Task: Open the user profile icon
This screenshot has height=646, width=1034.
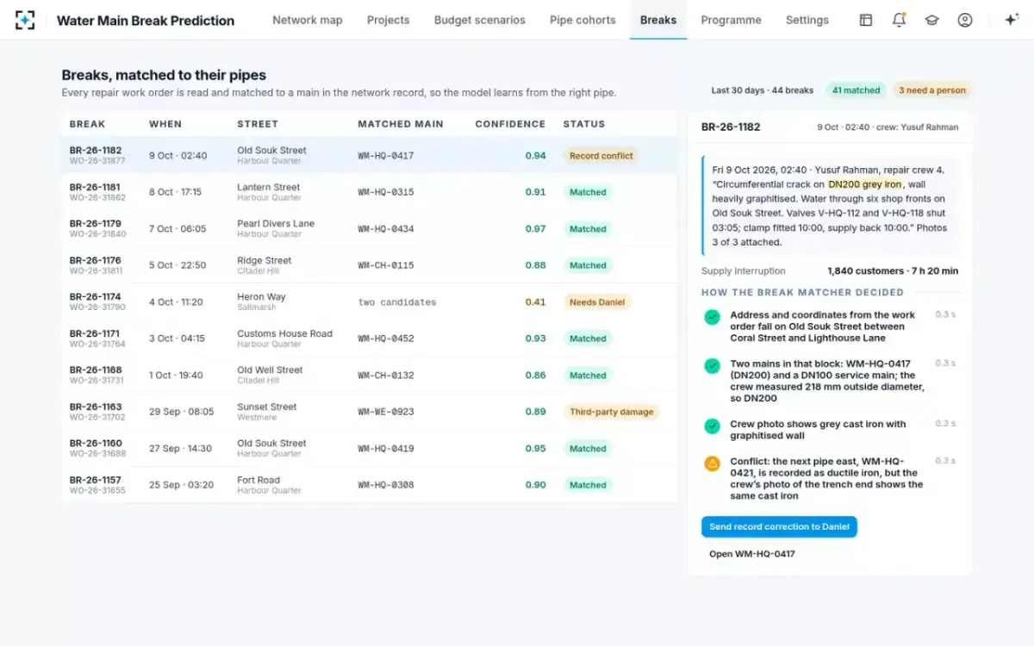Action: click(965, 20)
